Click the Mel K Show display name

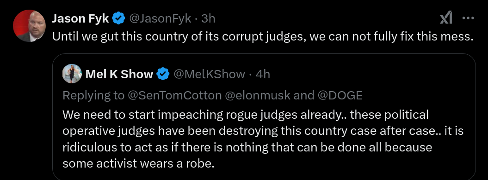pos(119,75)
